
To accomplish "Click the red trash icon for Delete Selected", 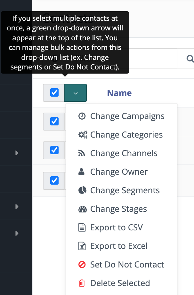I will pyautogui.click(x=82, y=283).
